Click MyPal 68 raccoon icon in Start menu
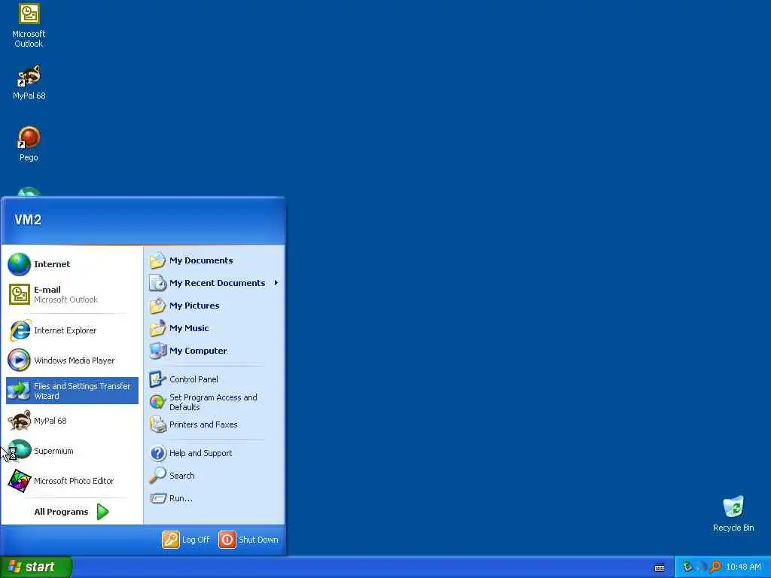Screen dimensions: 771x578 click(x=20, y=421)
